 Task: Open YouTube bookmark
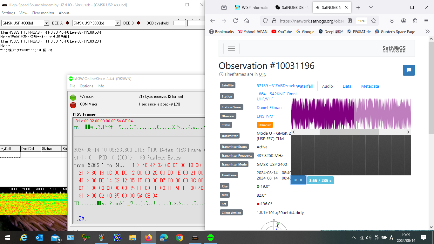[281, 31]
